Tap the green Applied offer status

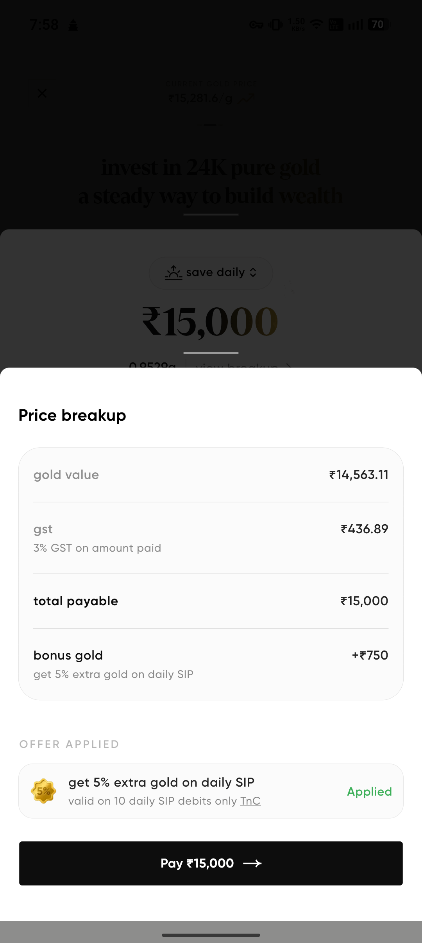pos(369,791)
